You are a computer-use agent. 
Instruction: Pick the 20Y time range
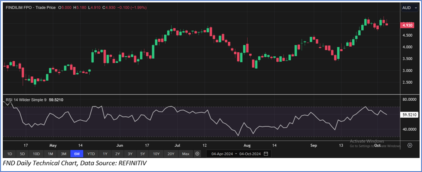[x=171, y=154]
